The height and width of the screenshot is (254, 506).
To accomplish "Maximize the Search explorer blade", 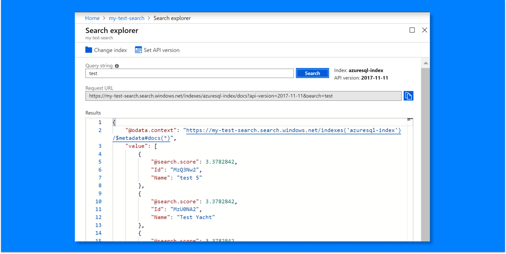I will [412, 30].
